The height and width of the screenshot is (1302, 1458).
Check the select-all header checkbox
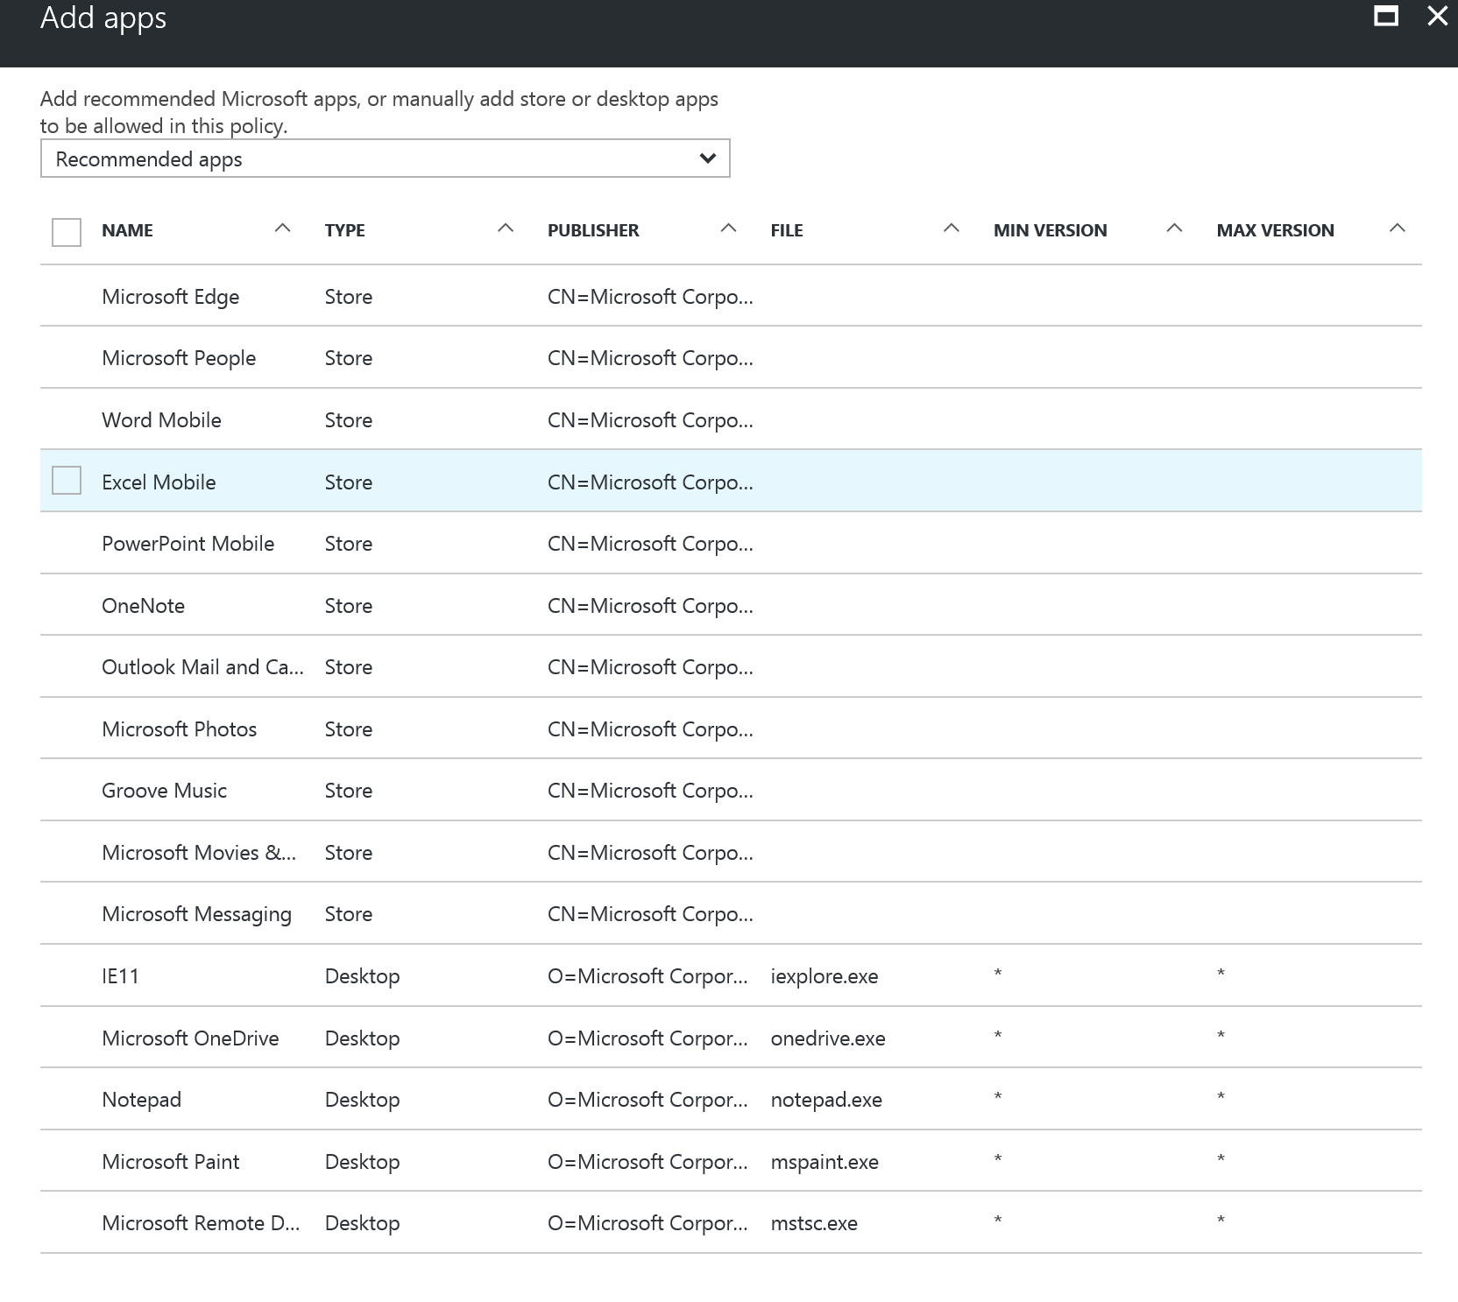pyautogui.click(x=67, y=232)
